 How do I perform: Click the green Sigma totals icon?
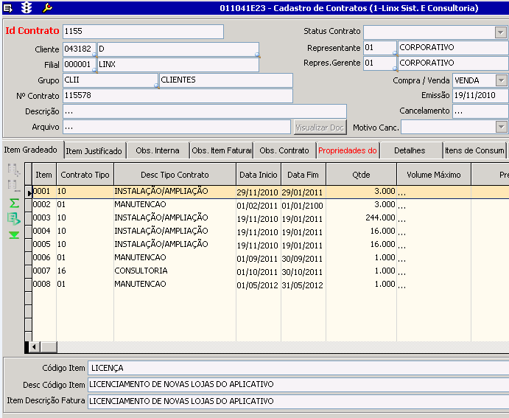pos(14,203)
